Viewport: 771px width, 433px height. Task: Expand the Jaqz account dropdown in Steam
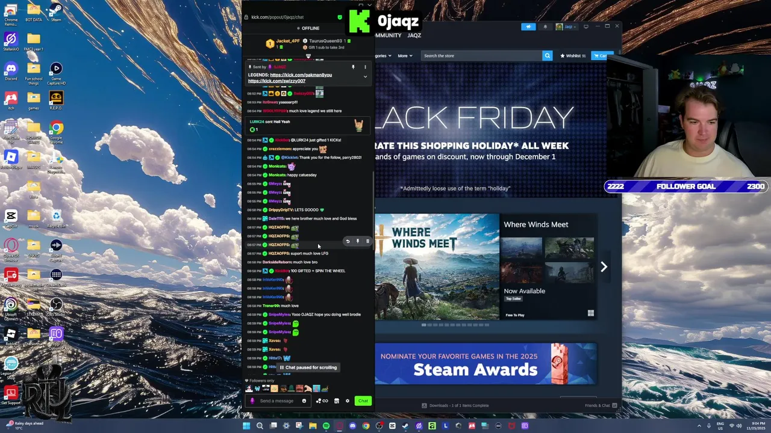(x=568, y=26)
